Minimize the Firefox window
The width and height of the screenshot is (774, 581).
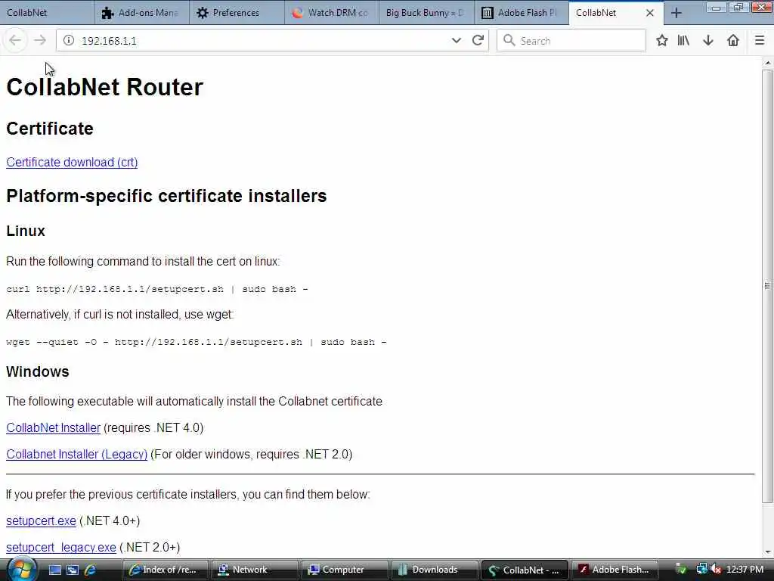[x=717, y=7]
